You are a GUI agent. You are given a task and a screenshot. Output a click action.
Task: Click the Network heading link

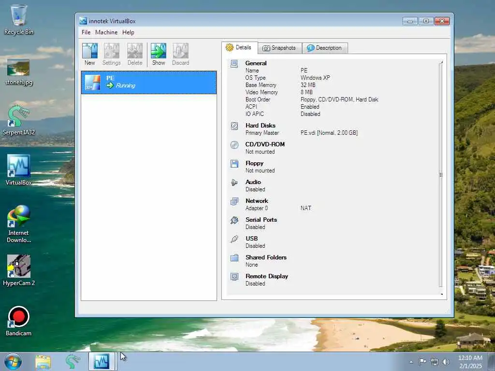click(257, 200)
